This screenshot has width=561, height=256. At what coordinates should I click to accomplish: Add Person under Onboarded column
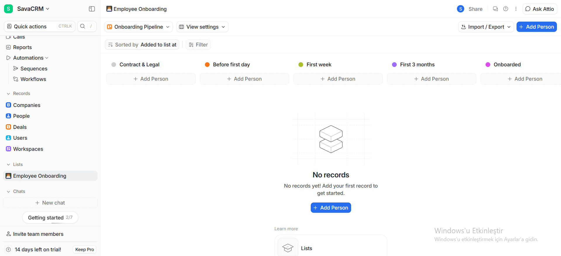pyautogui.click(x=521, y=79)
